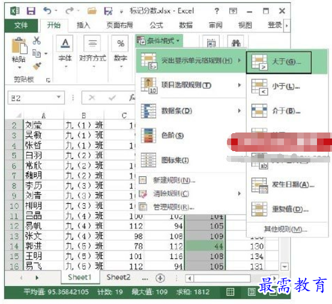The height and width of the screenshot is (304, 332).
Task: Click Manage Rules (管理规则)
Action: pos(166,207)
